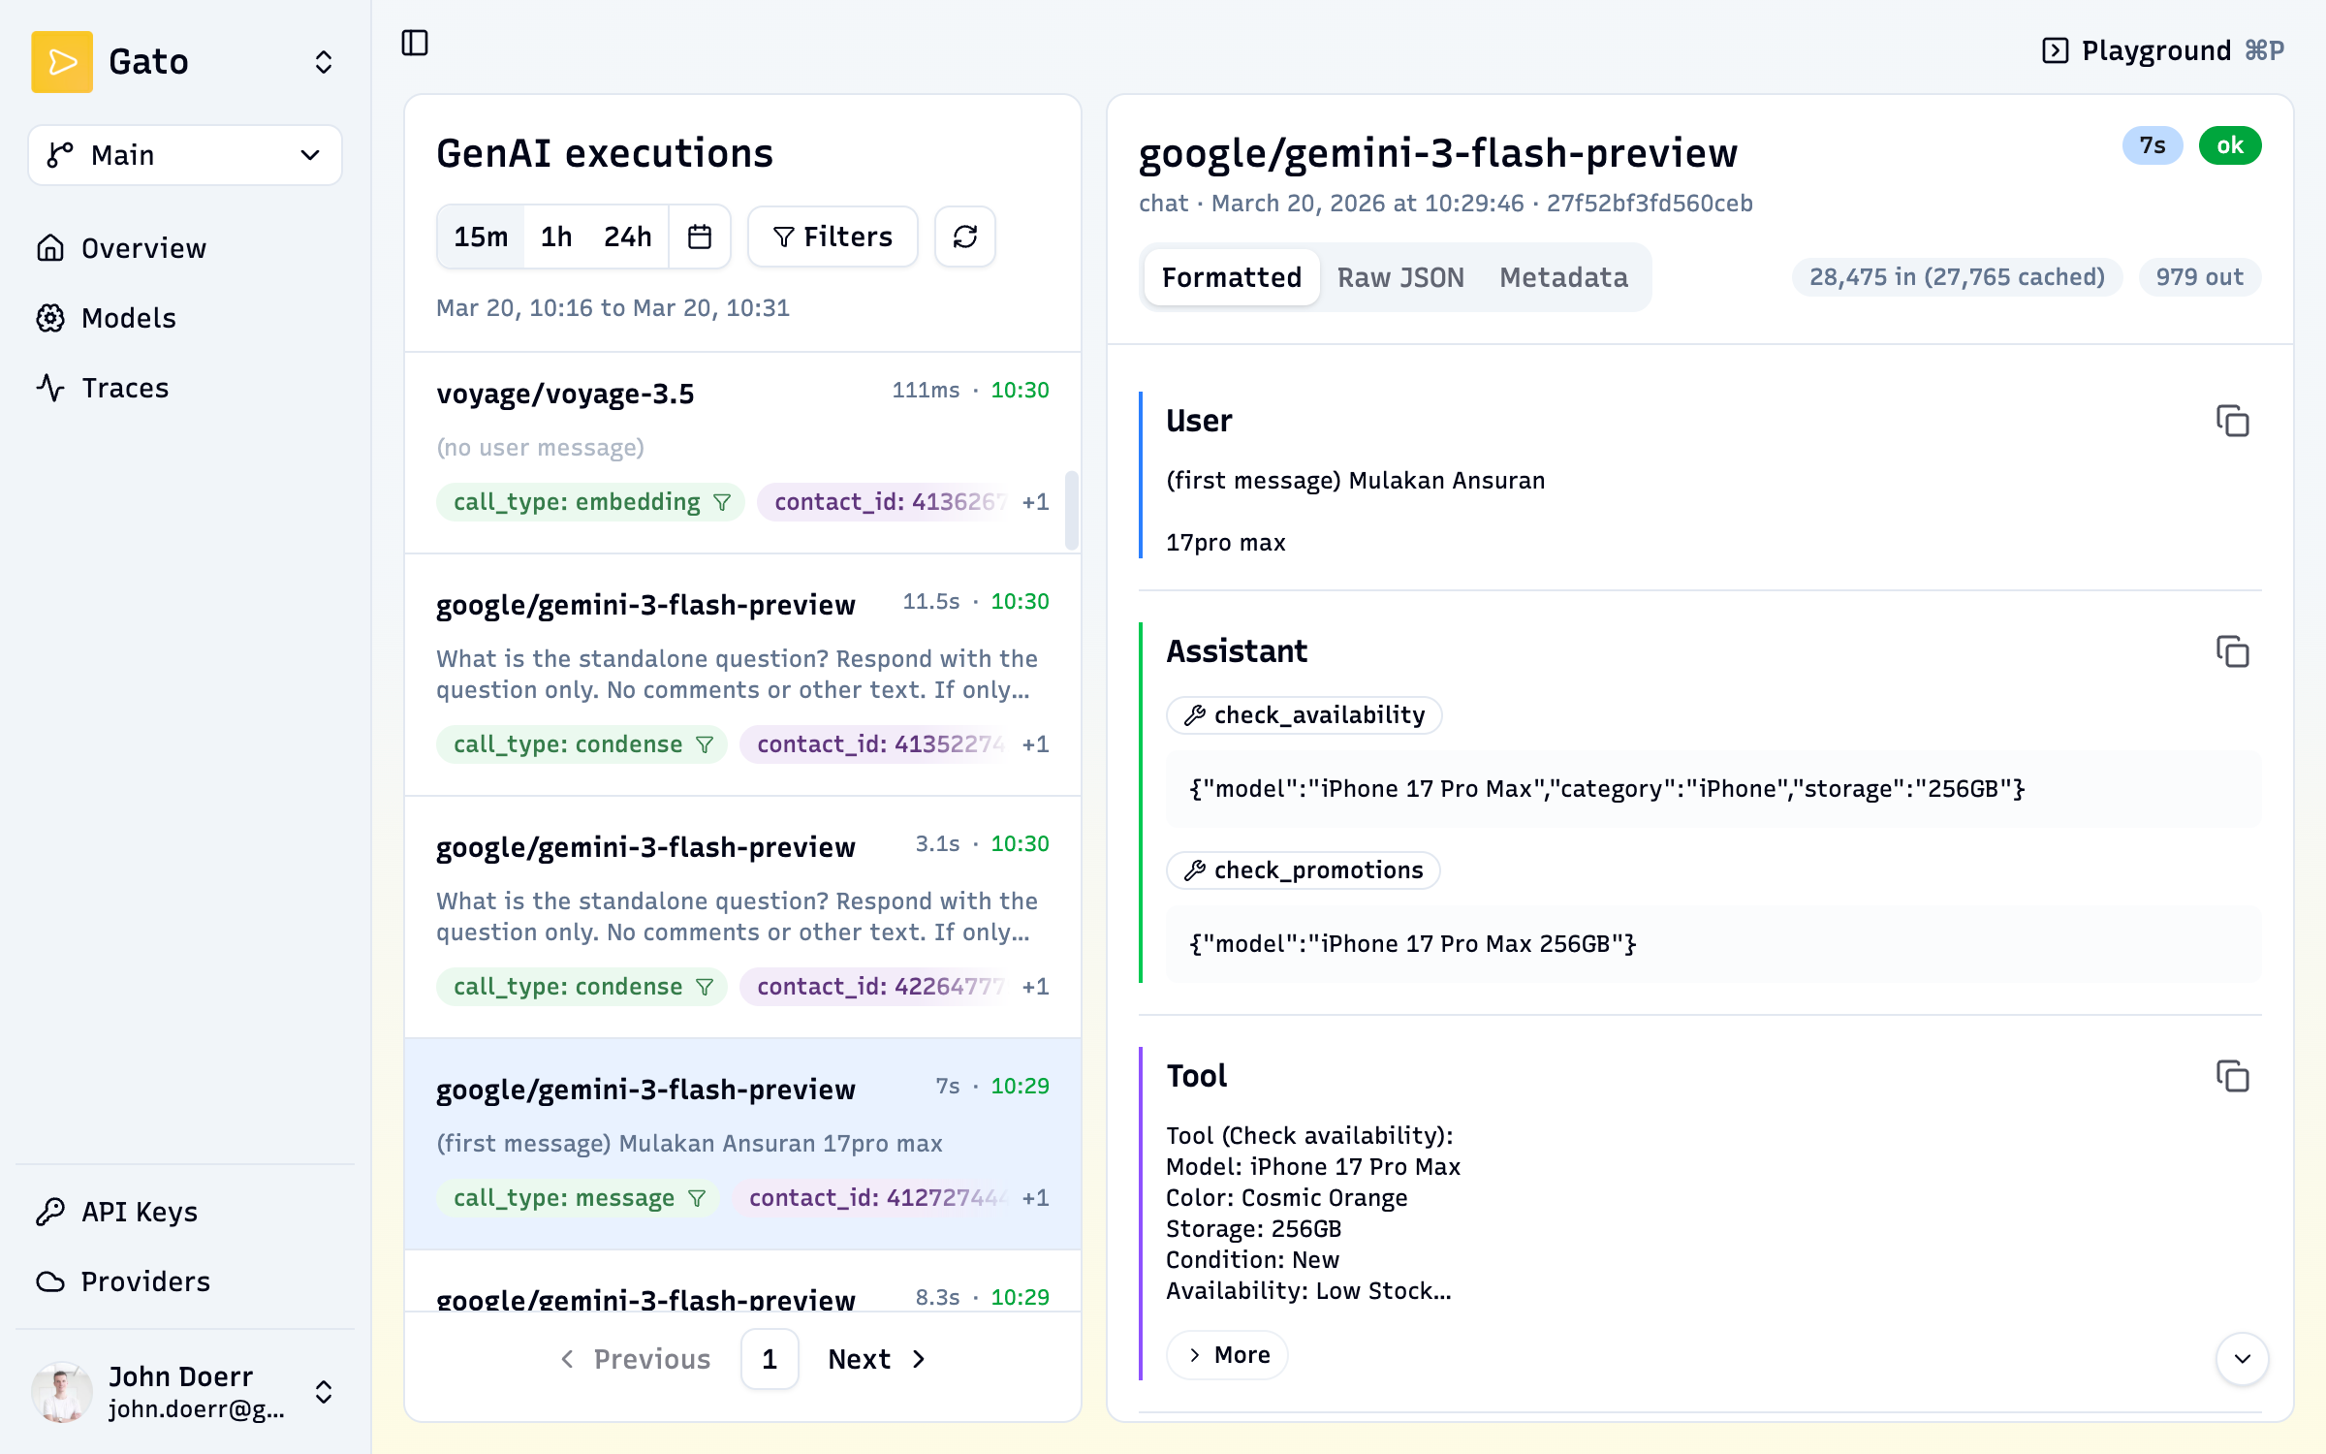The image size is (2326, 1454).
Task: Collapse the left sidebar panel
Action: coord(415,44)
